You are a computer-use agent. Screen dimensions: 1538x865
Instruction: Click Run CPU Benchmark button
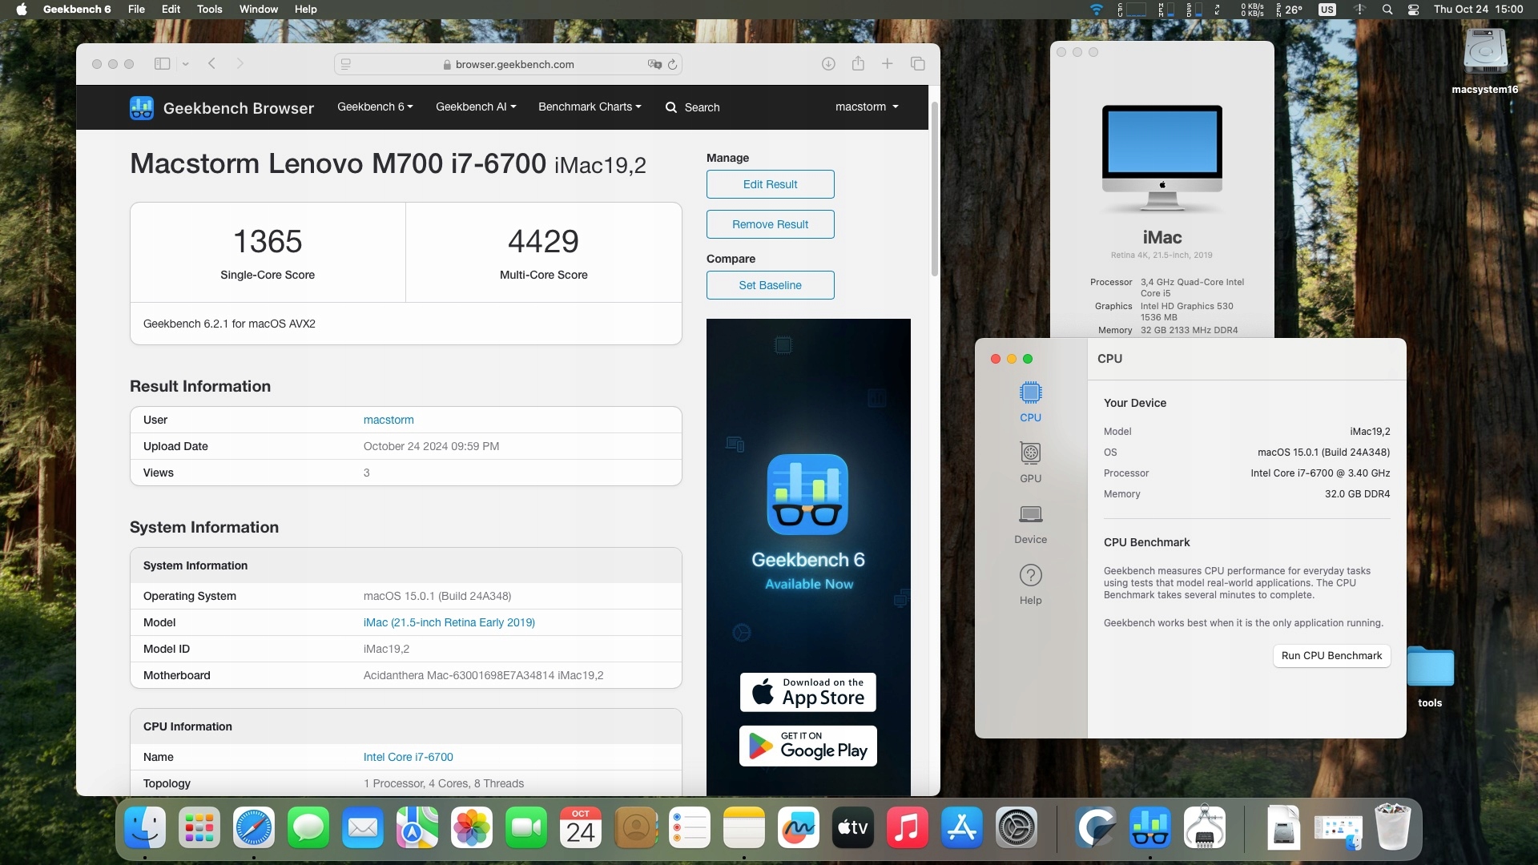pos(1331,655)
